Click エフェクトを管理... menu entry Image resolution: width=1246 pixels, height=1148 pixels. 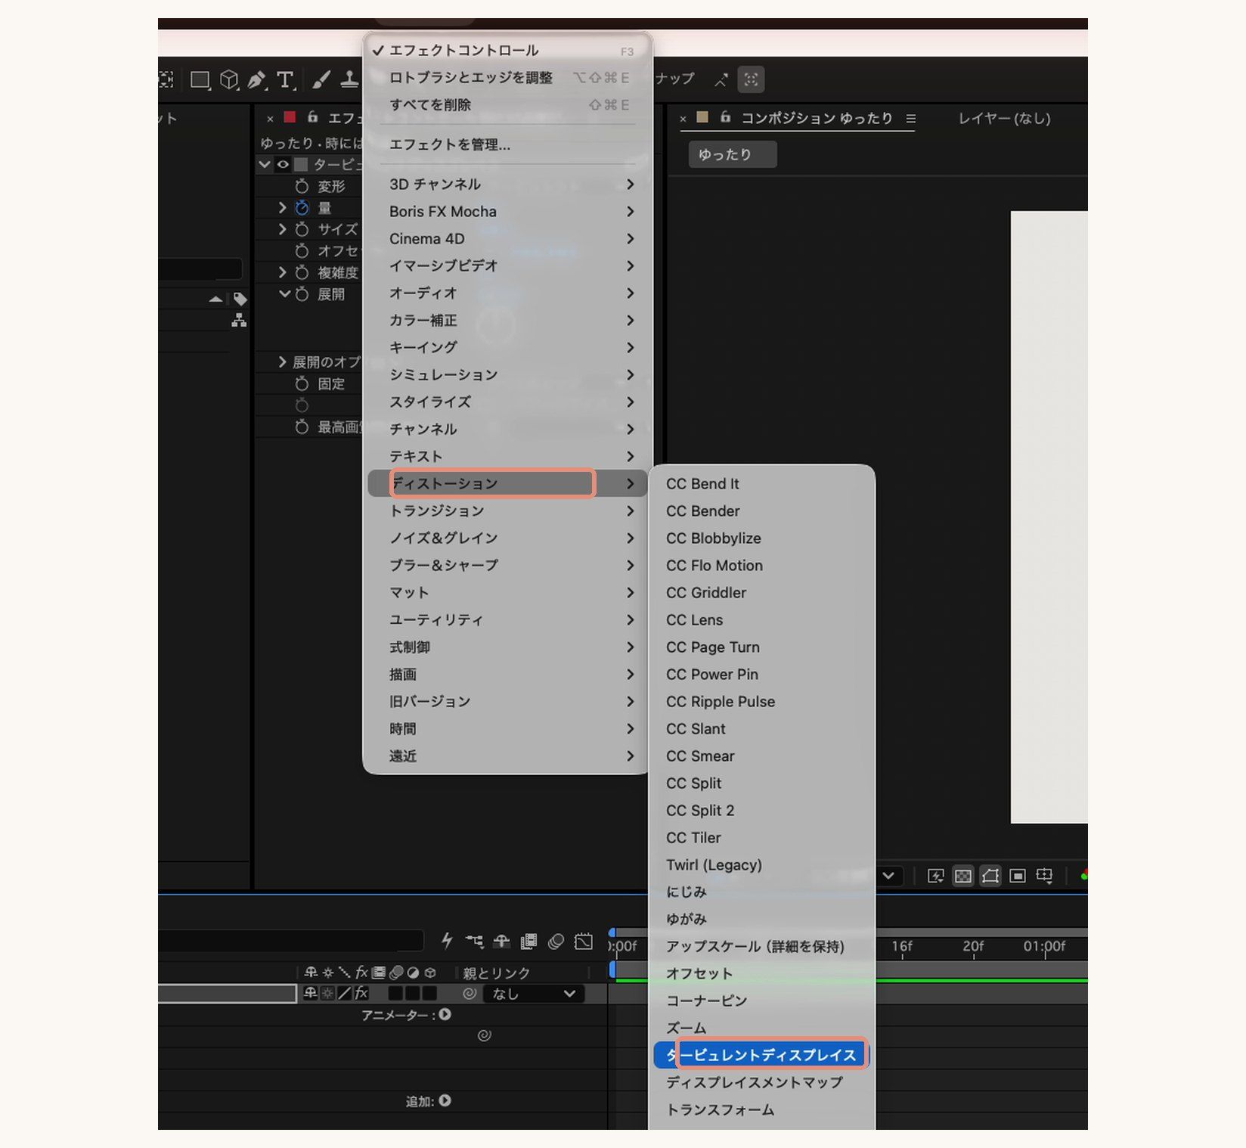click(x=450, y=144)
